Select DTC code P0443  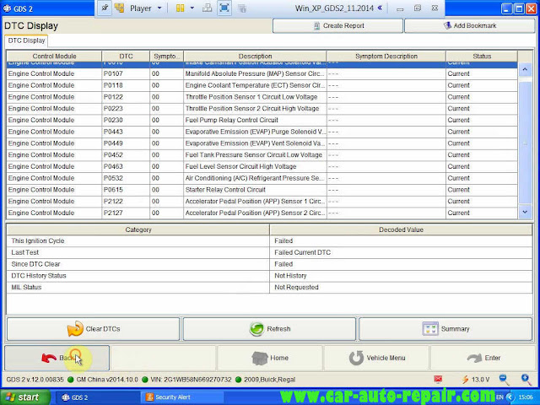(x=113, y=132)
